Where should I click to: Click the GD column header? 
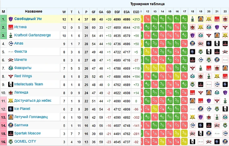tap(109, 12)
